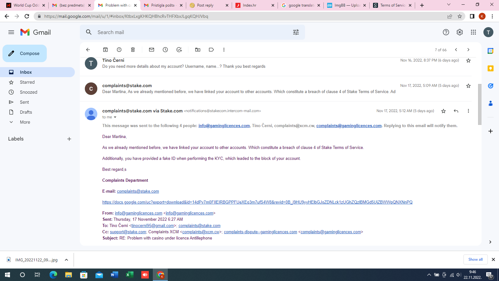
Task: Open Gmail main menu hamburger icon
Action: (11, 32)
